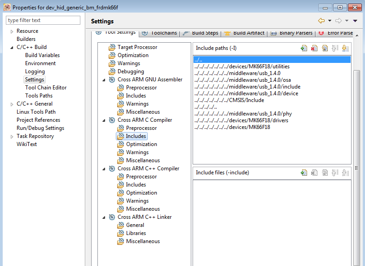This screenshot has height=266, width=365.
Task: Open the forward history dropdown arrow
Action: [x=347, y=21]
